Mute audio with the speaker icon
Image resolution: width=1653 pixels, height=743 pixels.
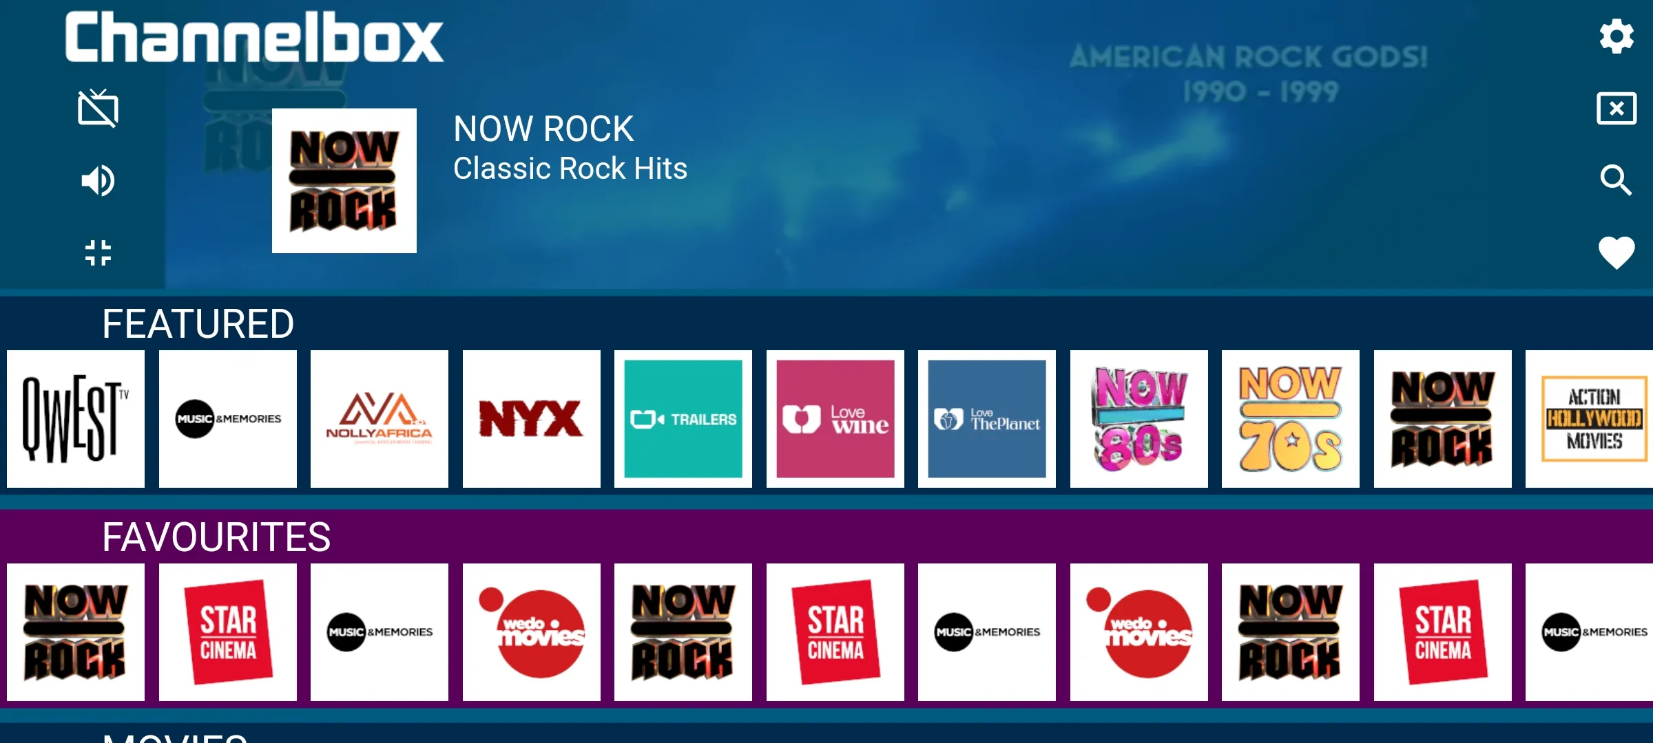98,180
